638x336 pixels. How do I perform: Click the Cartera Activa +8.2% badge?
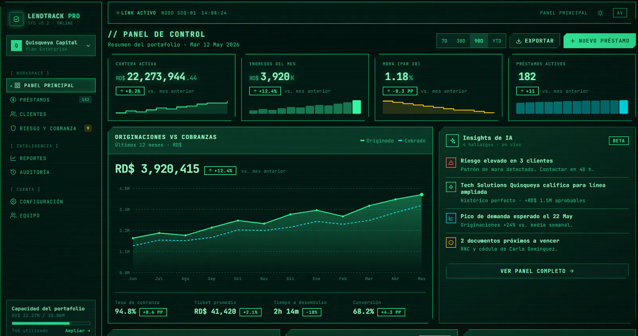tap(130, 91)
